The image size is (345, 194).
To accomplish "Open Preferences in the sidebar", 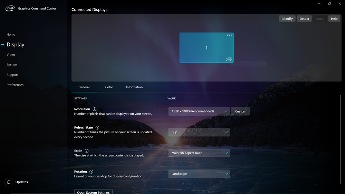I will click(15, 85).
